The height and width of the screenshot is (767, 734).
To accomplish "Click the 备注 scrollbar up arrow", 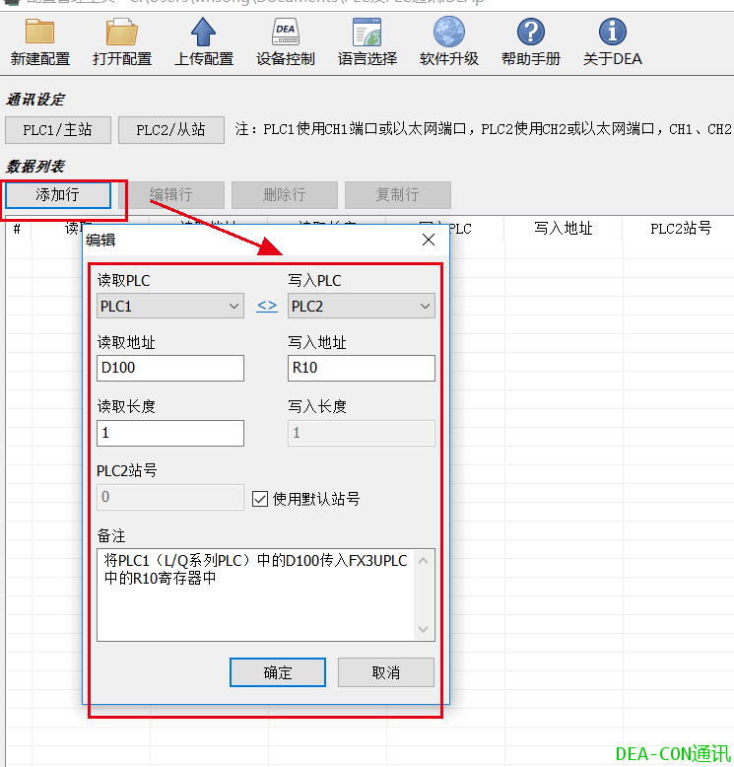I will pos(424,561).
